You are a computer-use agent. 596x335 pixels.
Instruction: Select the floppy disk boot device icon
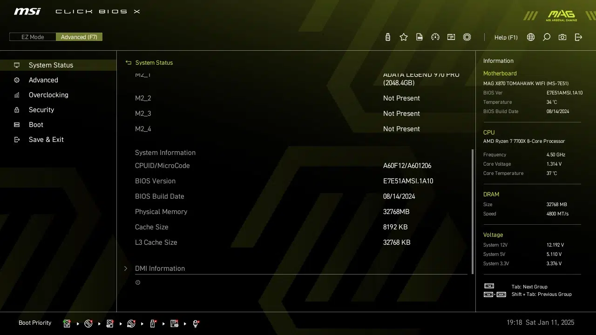pyautogui.click(x=175, y=323)
